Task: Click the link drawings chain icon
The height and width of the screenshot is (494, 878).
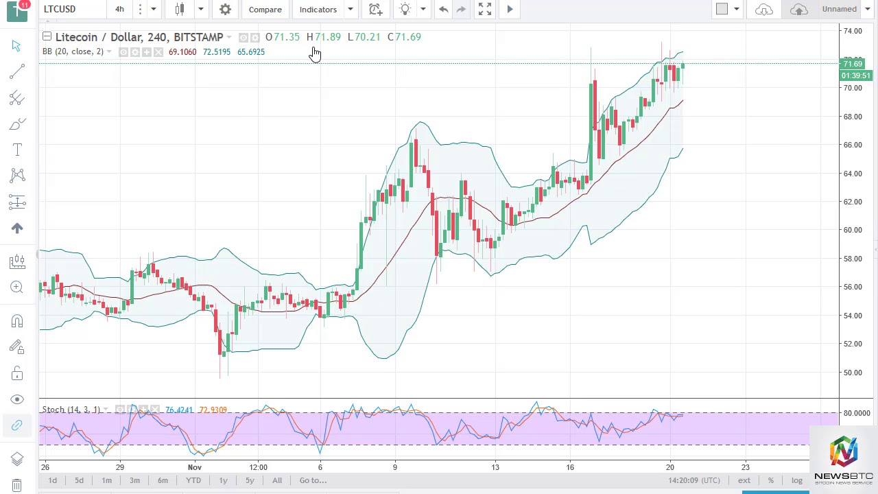Action: (x=17, y=425)
